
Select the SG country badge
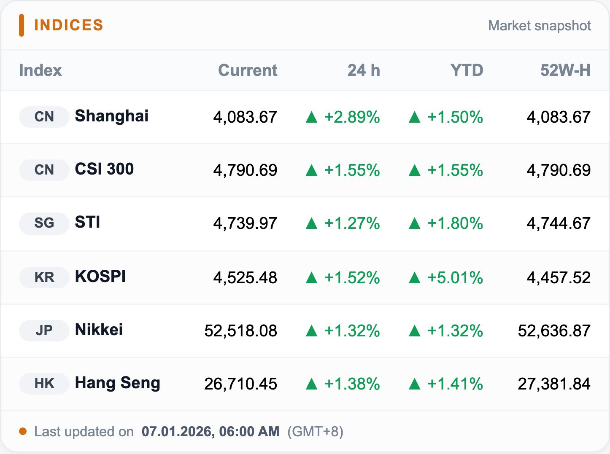click(x=44, y=223)
